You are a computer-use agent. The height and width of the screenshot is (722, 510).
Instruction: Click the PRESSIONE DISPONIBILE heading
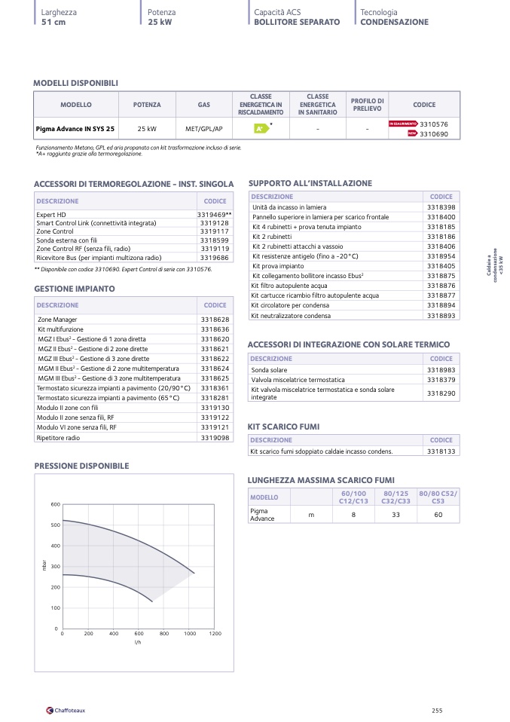[81, 467]
